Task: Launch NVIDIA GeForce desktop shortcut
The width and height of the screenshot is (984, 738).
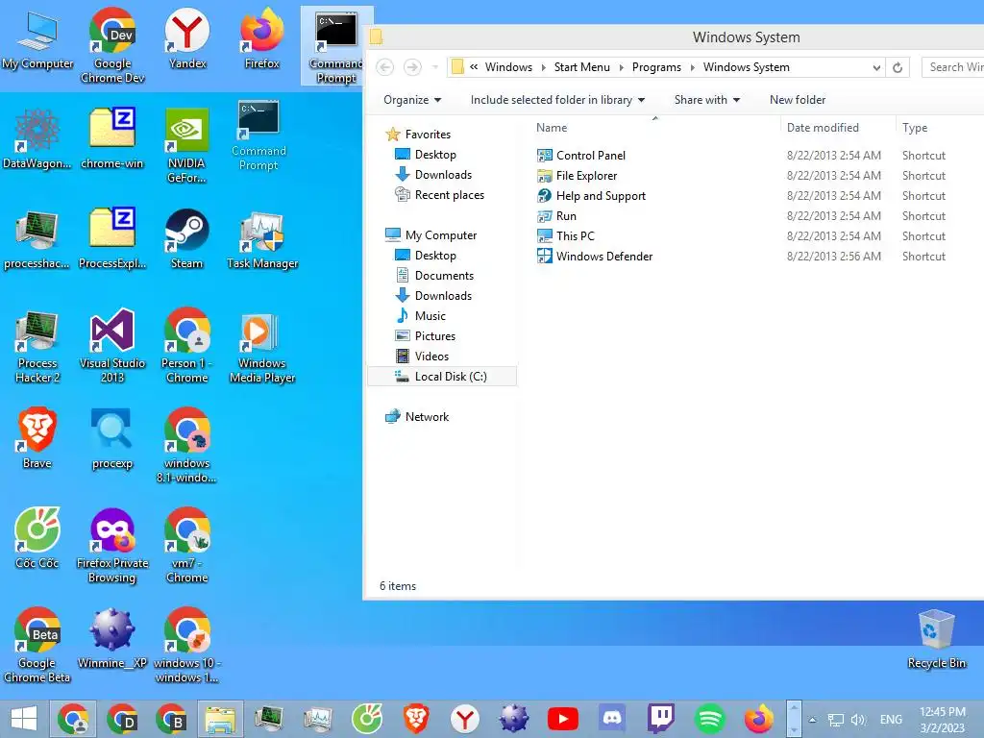Action: point(187,146)
